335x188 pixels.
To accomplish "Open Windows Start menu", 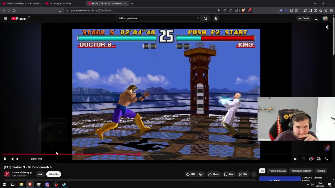I will [4, 185].
